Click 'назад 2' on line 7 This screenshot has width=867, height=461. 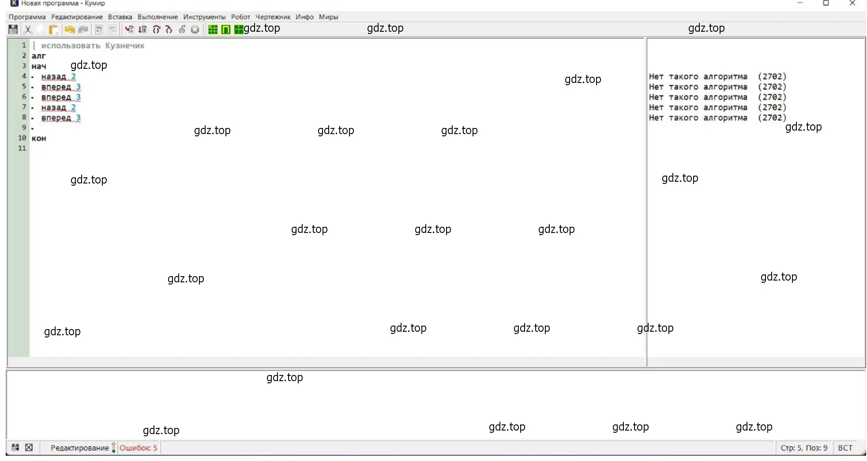point(58,107)
